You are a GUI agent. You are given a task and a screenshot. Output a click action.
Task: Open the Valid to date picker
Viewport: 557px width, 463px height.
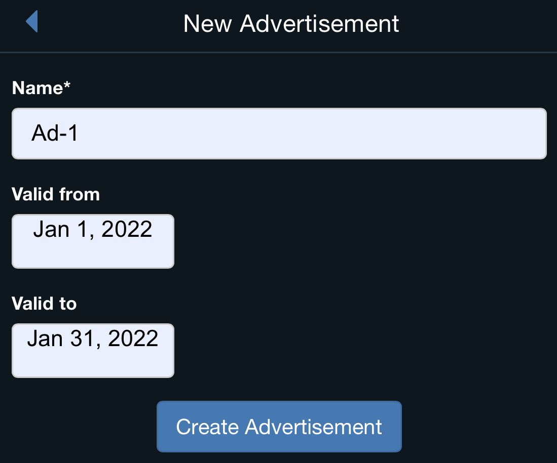(93, 351)
